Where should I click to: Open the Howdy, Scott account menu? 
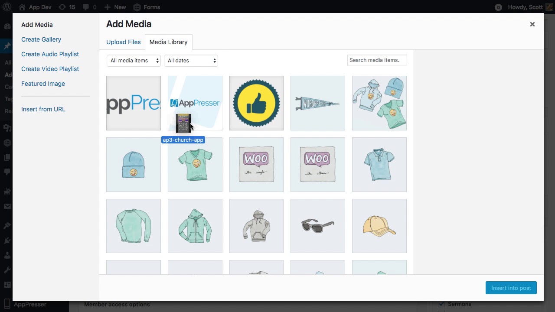pos(530,7)
